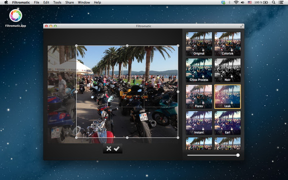The image size is (288, 180).
Task: Open Spotlight search magnifier icon
Action: (274, 3)
